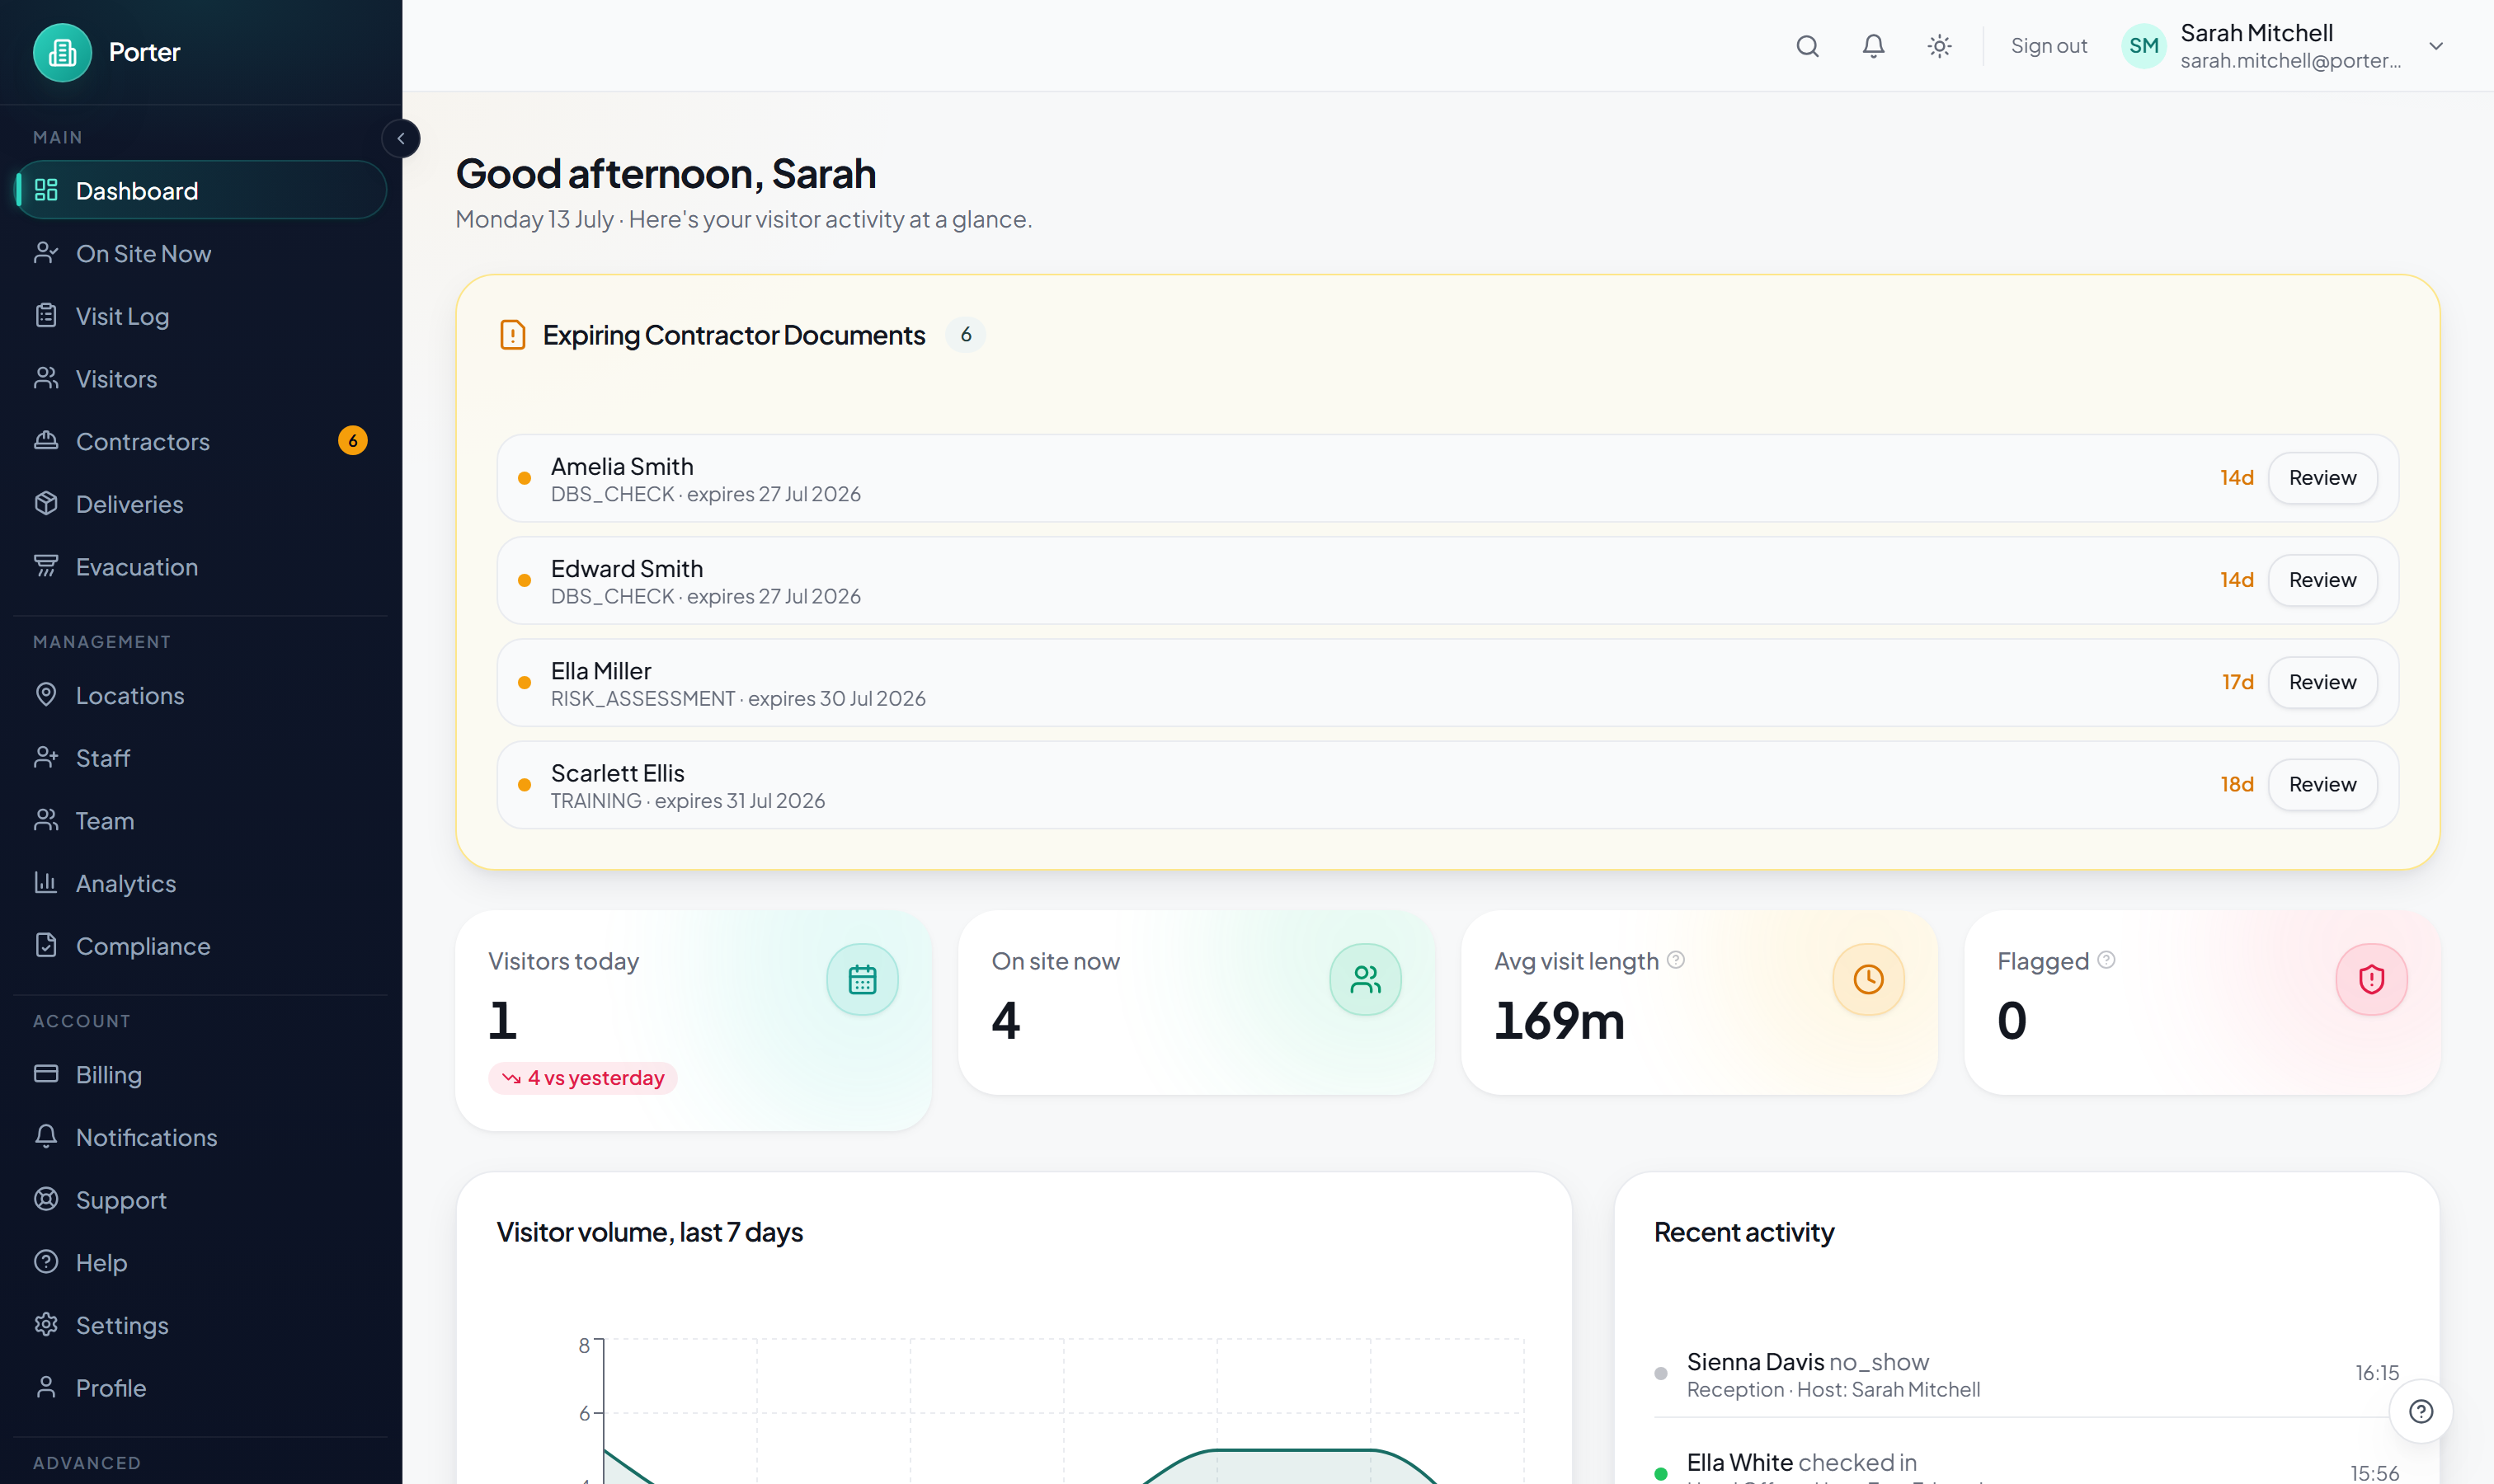
Task: Collapse the sidebar with chevron button
Action: [x=401, y=138]
